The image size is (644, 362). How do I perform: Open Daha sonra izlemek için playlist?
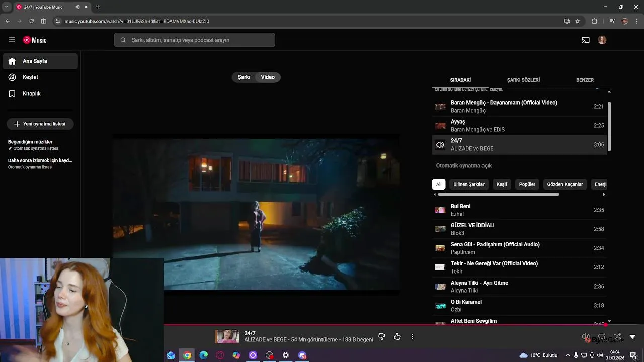pos(40,163)
